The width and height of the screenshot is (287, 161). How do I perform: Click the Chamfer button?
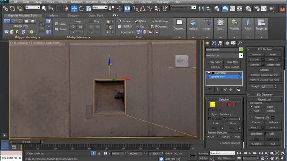254,64
